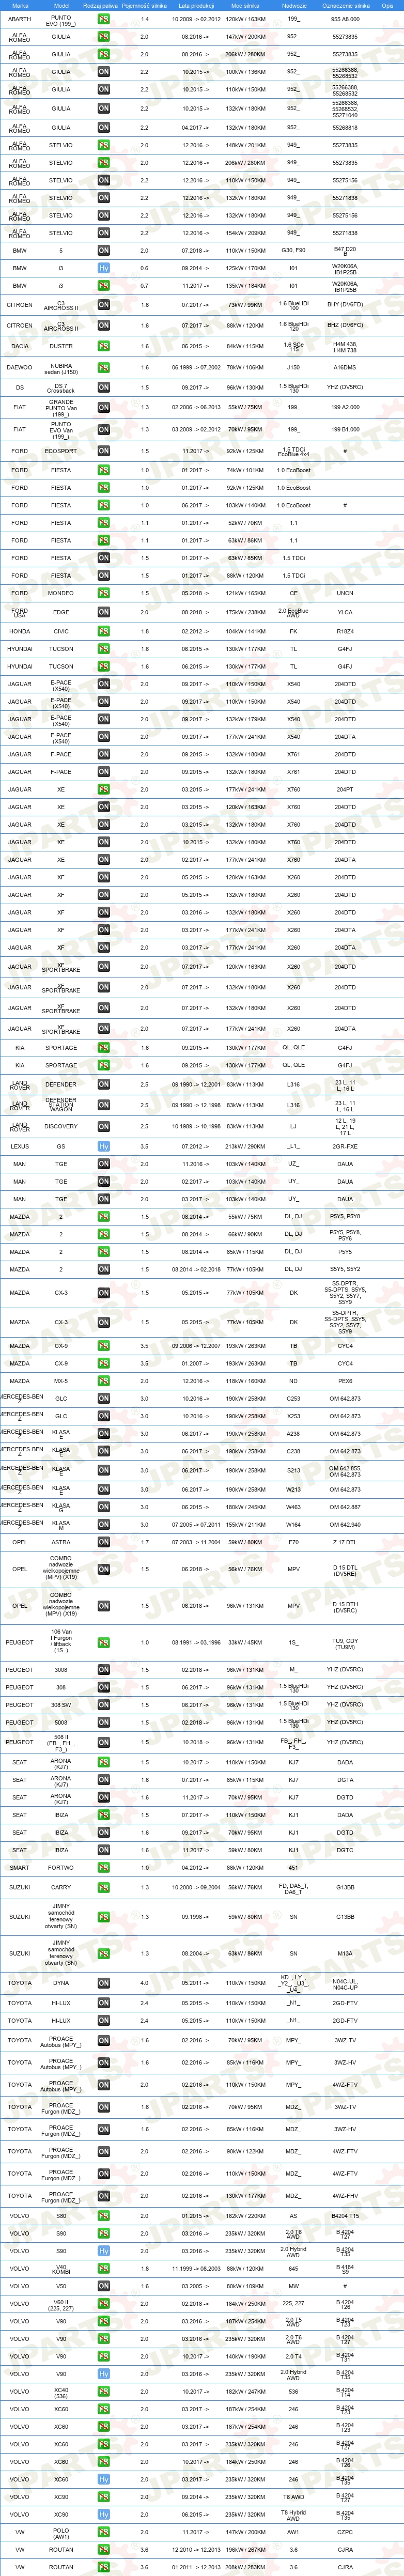Click the Moc silnika column header

pos(245,5)
